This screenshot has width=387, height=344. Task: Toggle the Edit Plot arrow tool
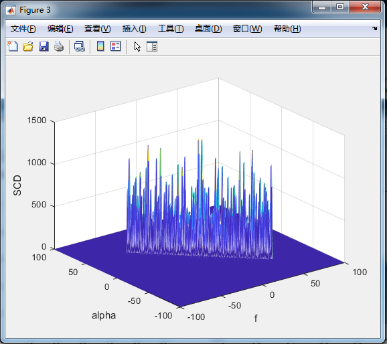click(x=137, y=46)
